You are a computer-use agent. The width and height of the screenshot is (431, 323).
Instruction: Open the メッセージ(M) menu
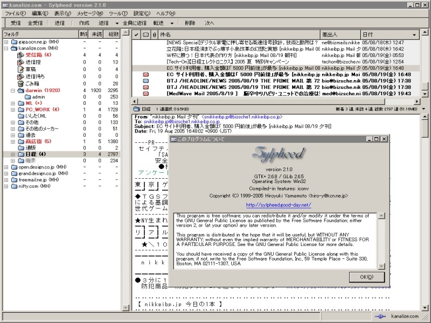(x=90, y=13)
